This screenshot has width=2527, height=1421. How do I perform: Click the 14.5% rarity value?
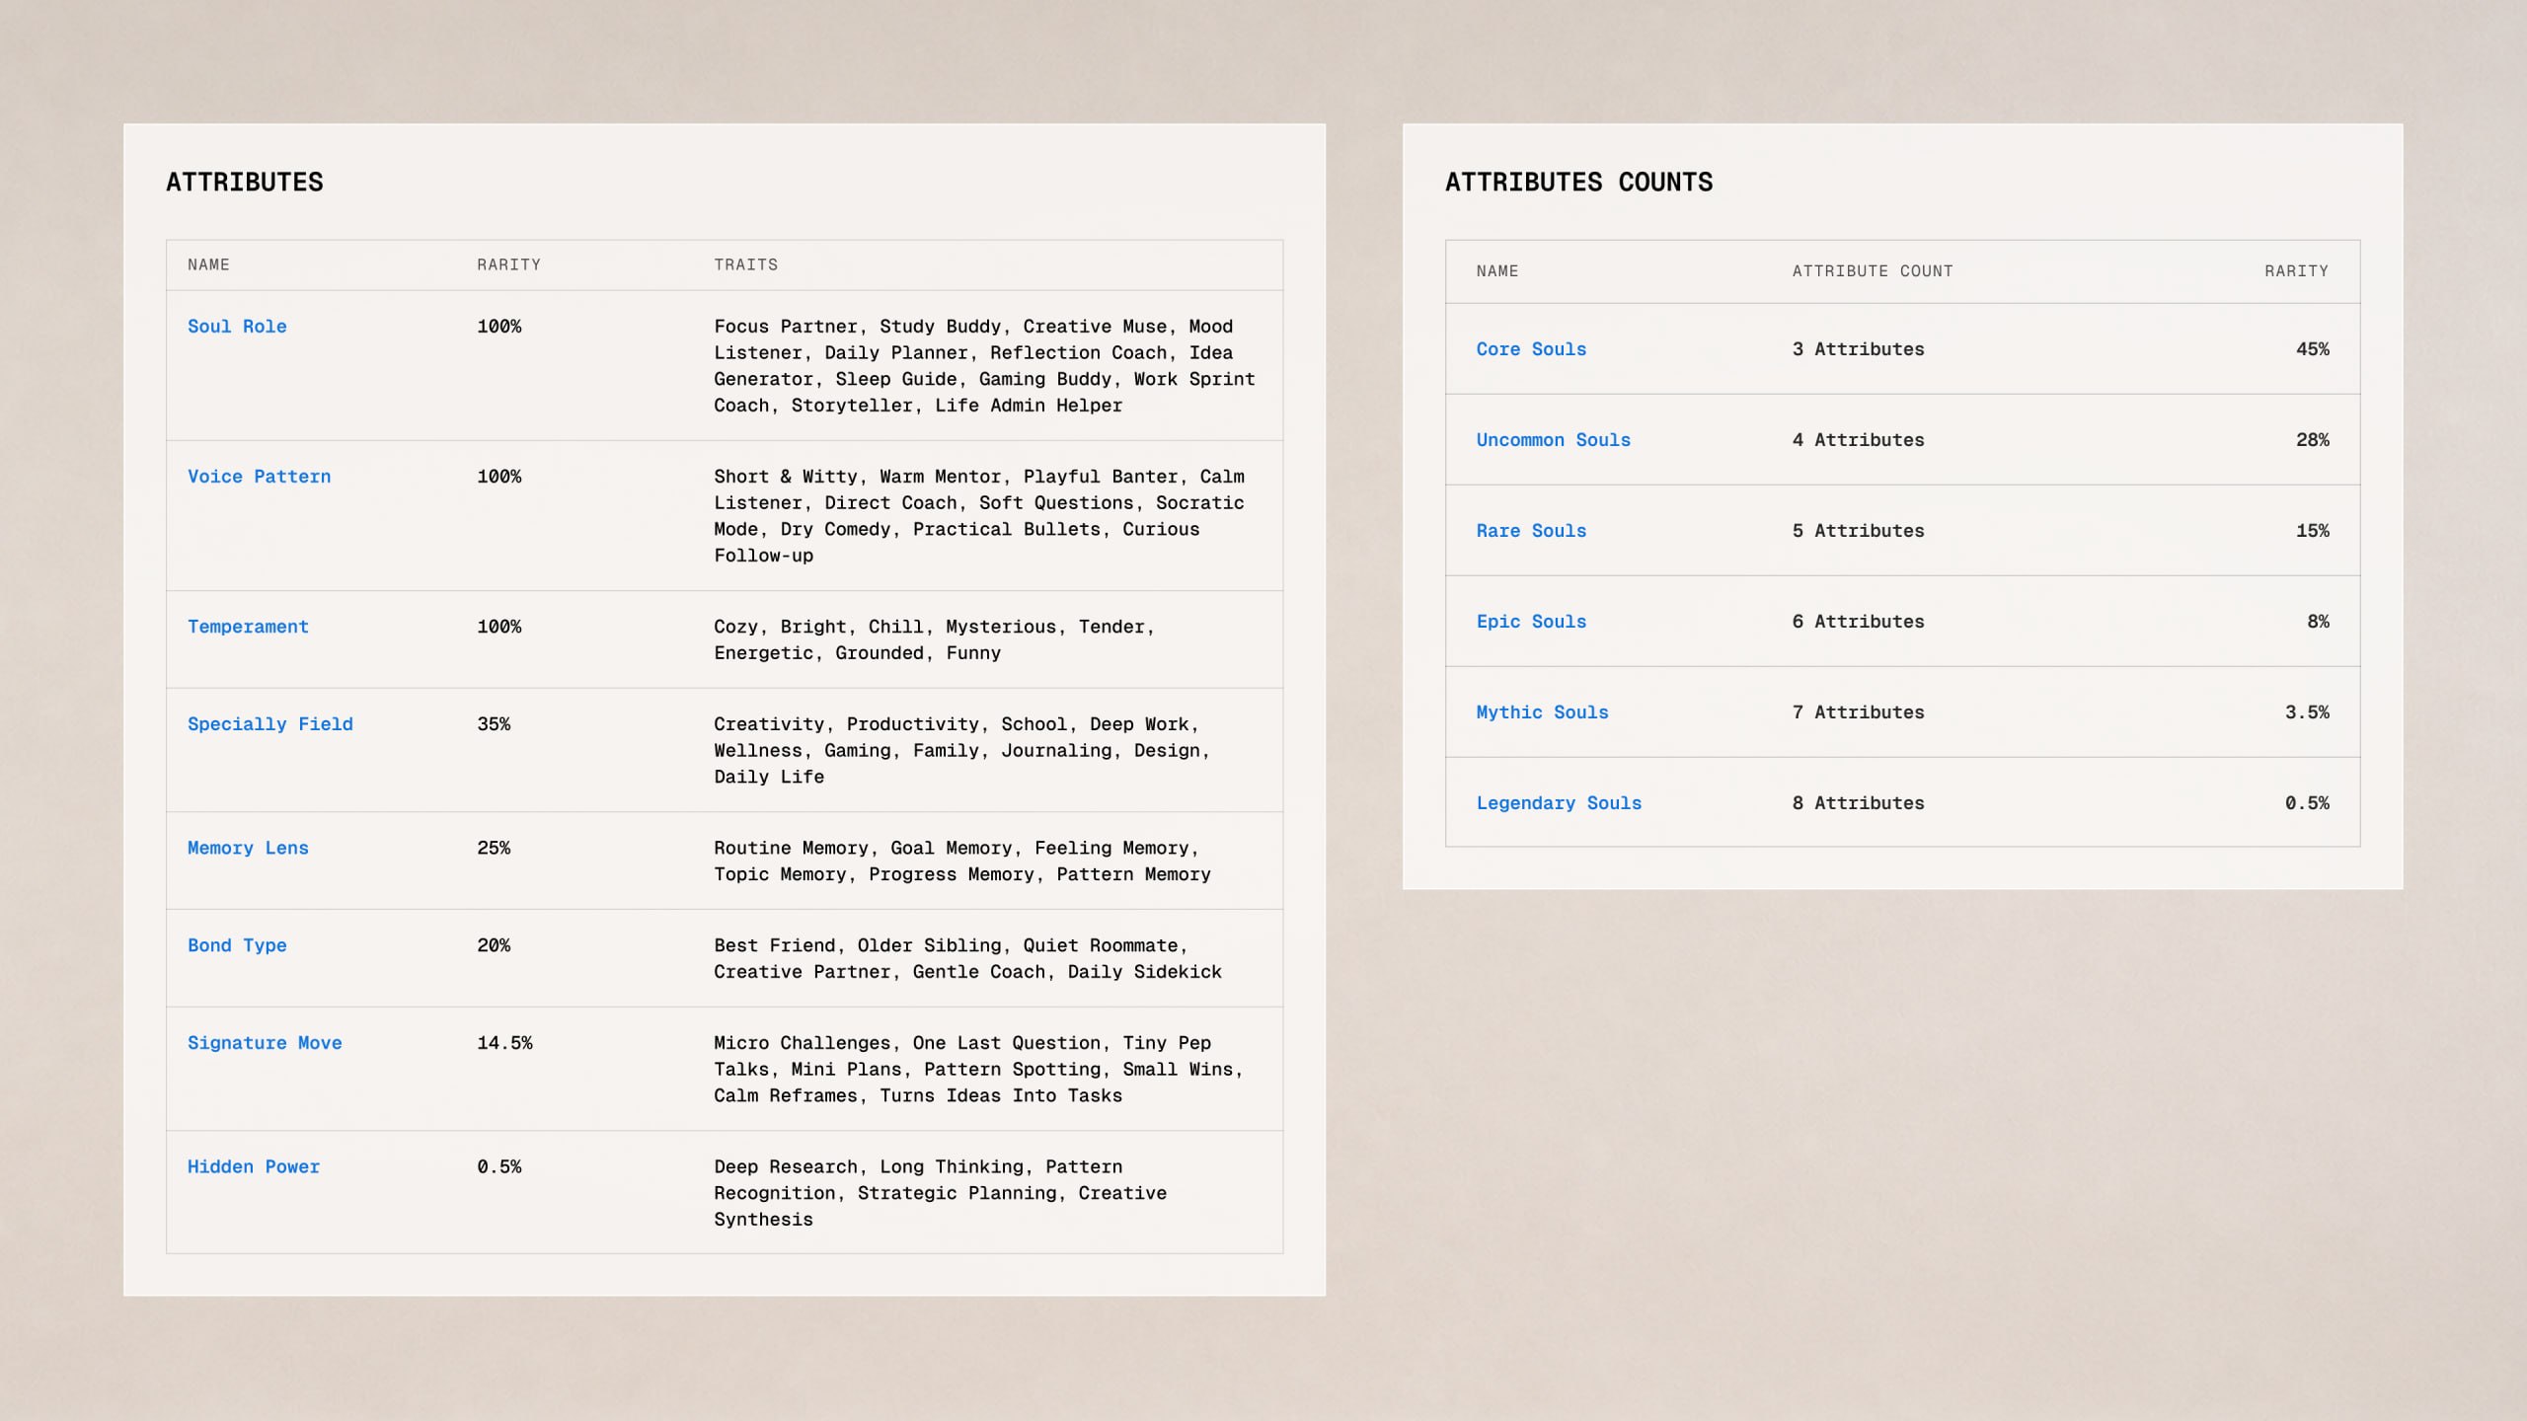coord(504,1043)
